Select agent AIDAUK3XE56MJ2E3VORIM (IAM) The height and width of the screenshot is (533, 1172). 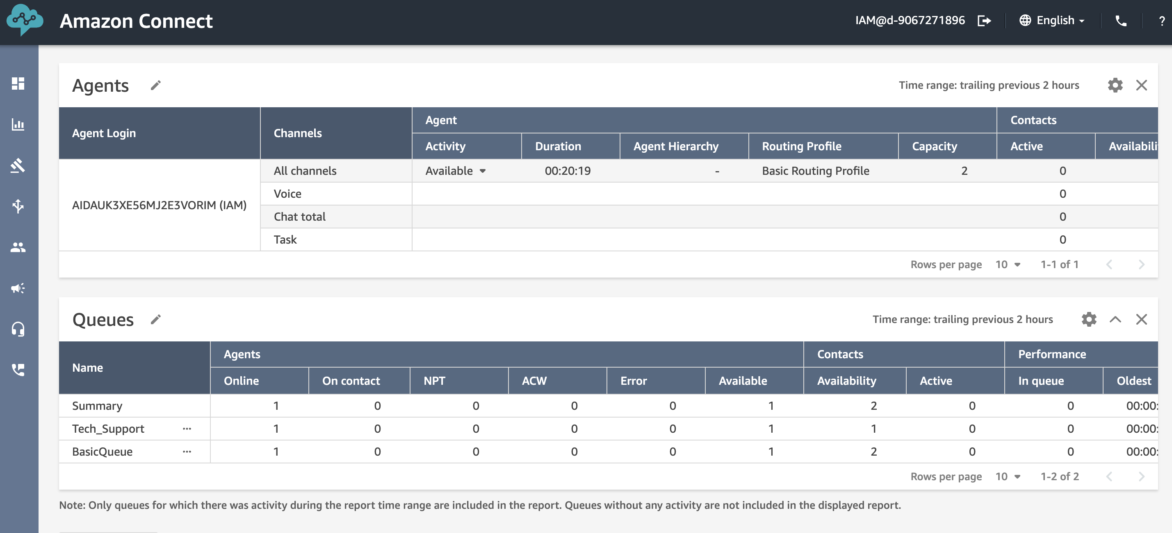159,205
